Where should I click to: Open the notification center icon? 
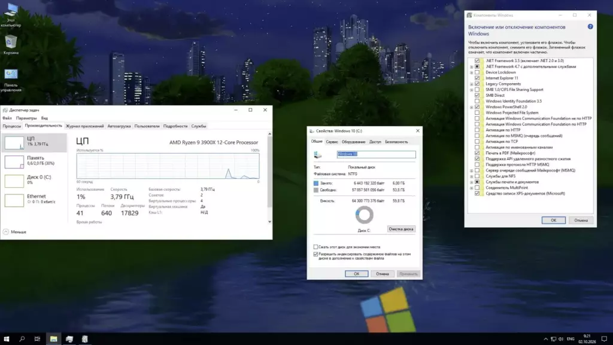pos(605,339)
